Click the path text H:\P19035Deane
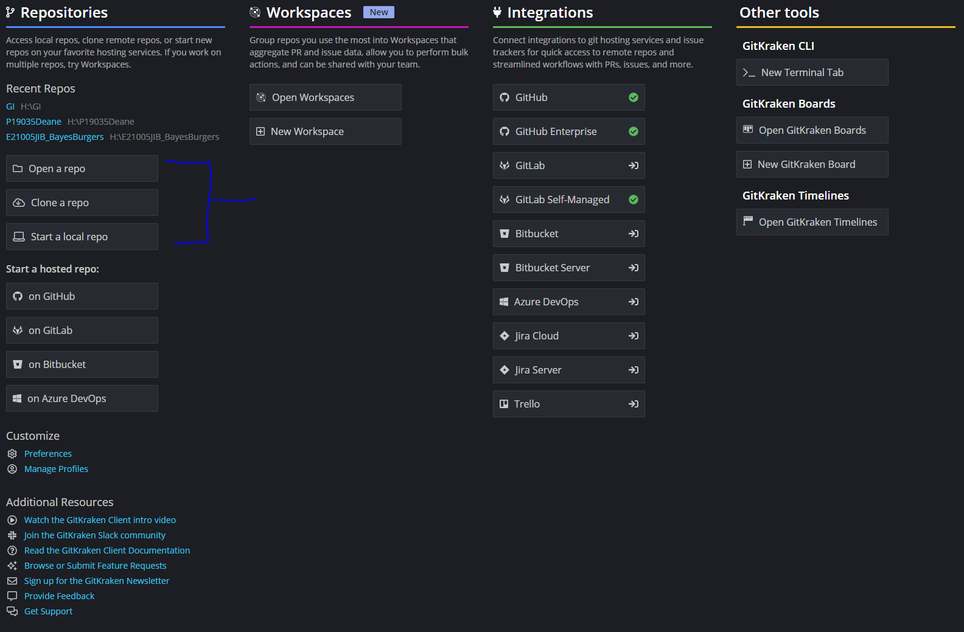964x632 pixels. point(101,122)
